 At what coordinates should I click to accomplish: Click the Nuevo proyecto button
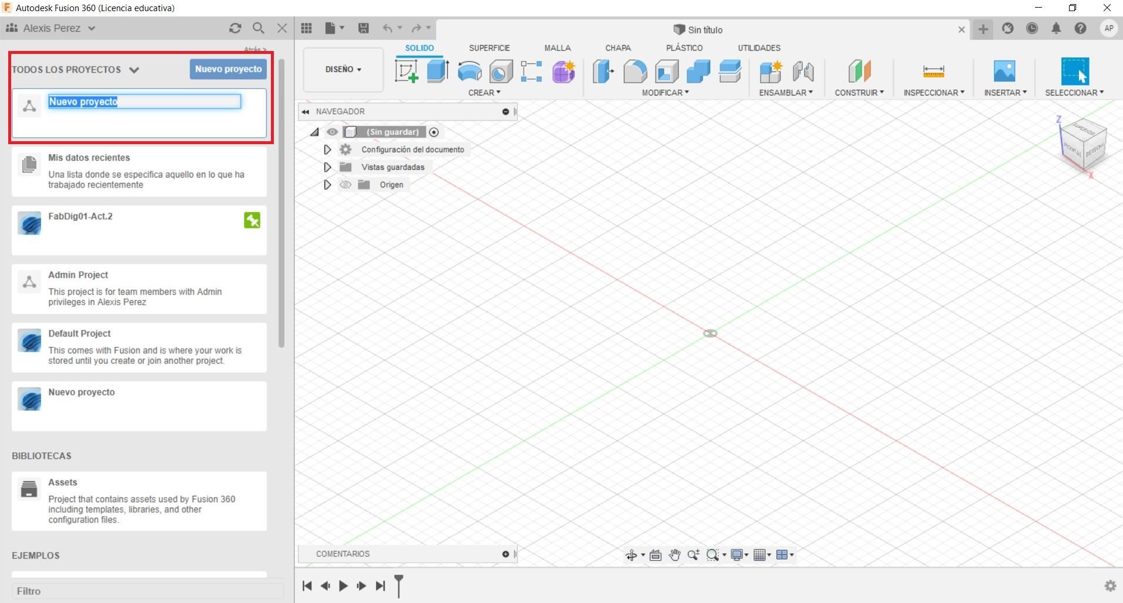tap(228, 69)
